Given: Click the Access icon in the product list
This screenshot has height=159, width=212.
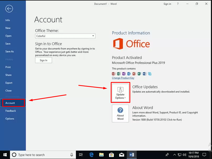Looking at the screenshot, I should pyautogui.click(x=114, y=74).
